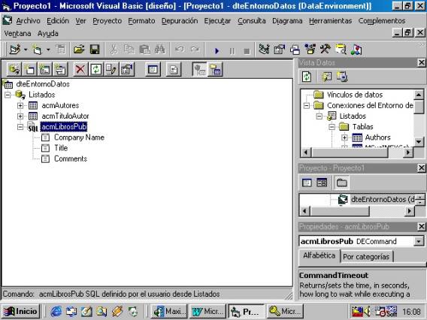The image size is (427, 320).
Task: Select the dteEntornoDatos root node
Action: click(43, 84)
